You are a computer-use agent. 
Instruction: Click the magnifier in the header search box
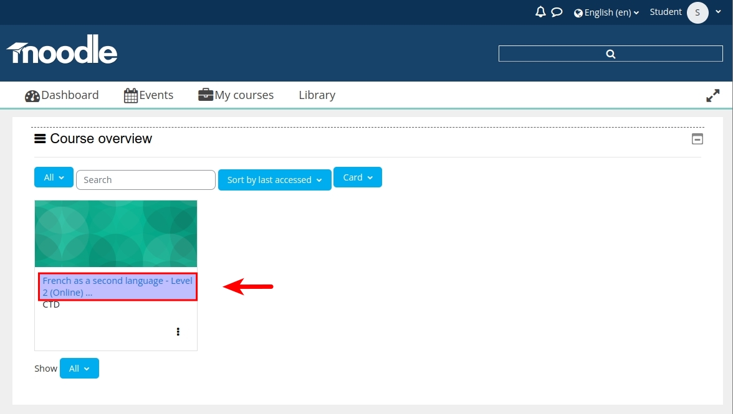pyautogui.click(x=611, y=54)
